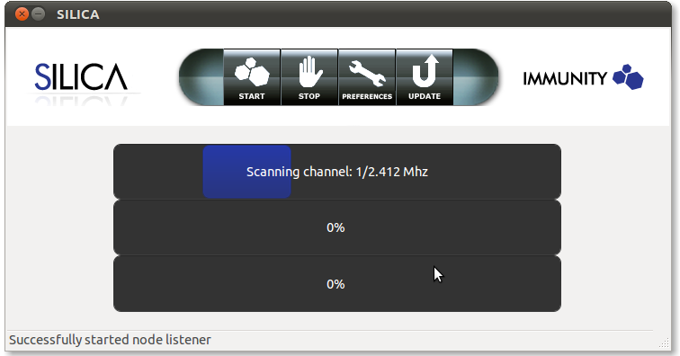Viewport: 680px width, 356px height.
Task: Click the blue Immunity hexagon logo
Action: point(628,77)
